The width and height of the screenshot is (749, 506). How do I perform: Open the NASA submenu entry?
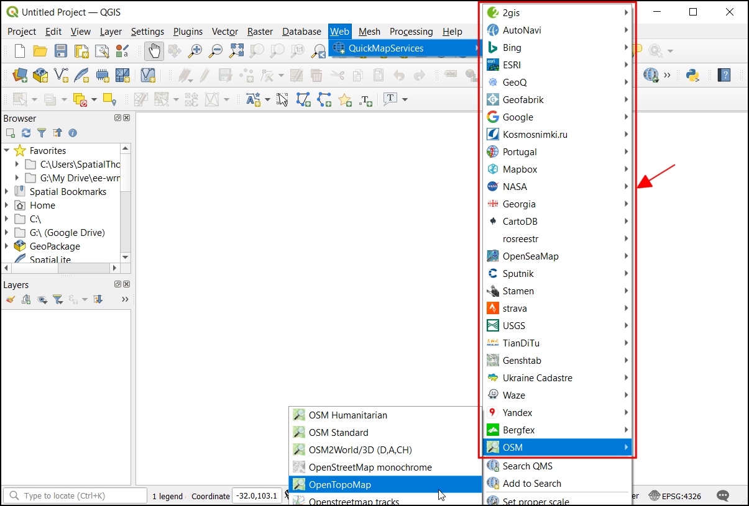pyautogui.click(x=558, y=186)
